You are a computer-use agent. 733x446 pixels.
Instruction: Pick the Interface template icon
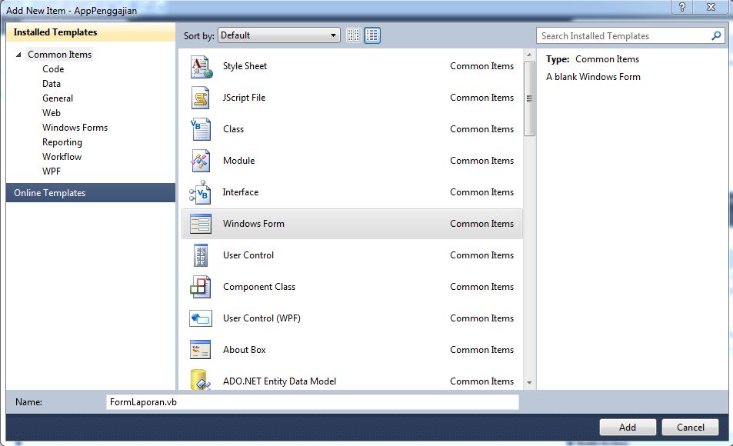(x=201, y=192)
